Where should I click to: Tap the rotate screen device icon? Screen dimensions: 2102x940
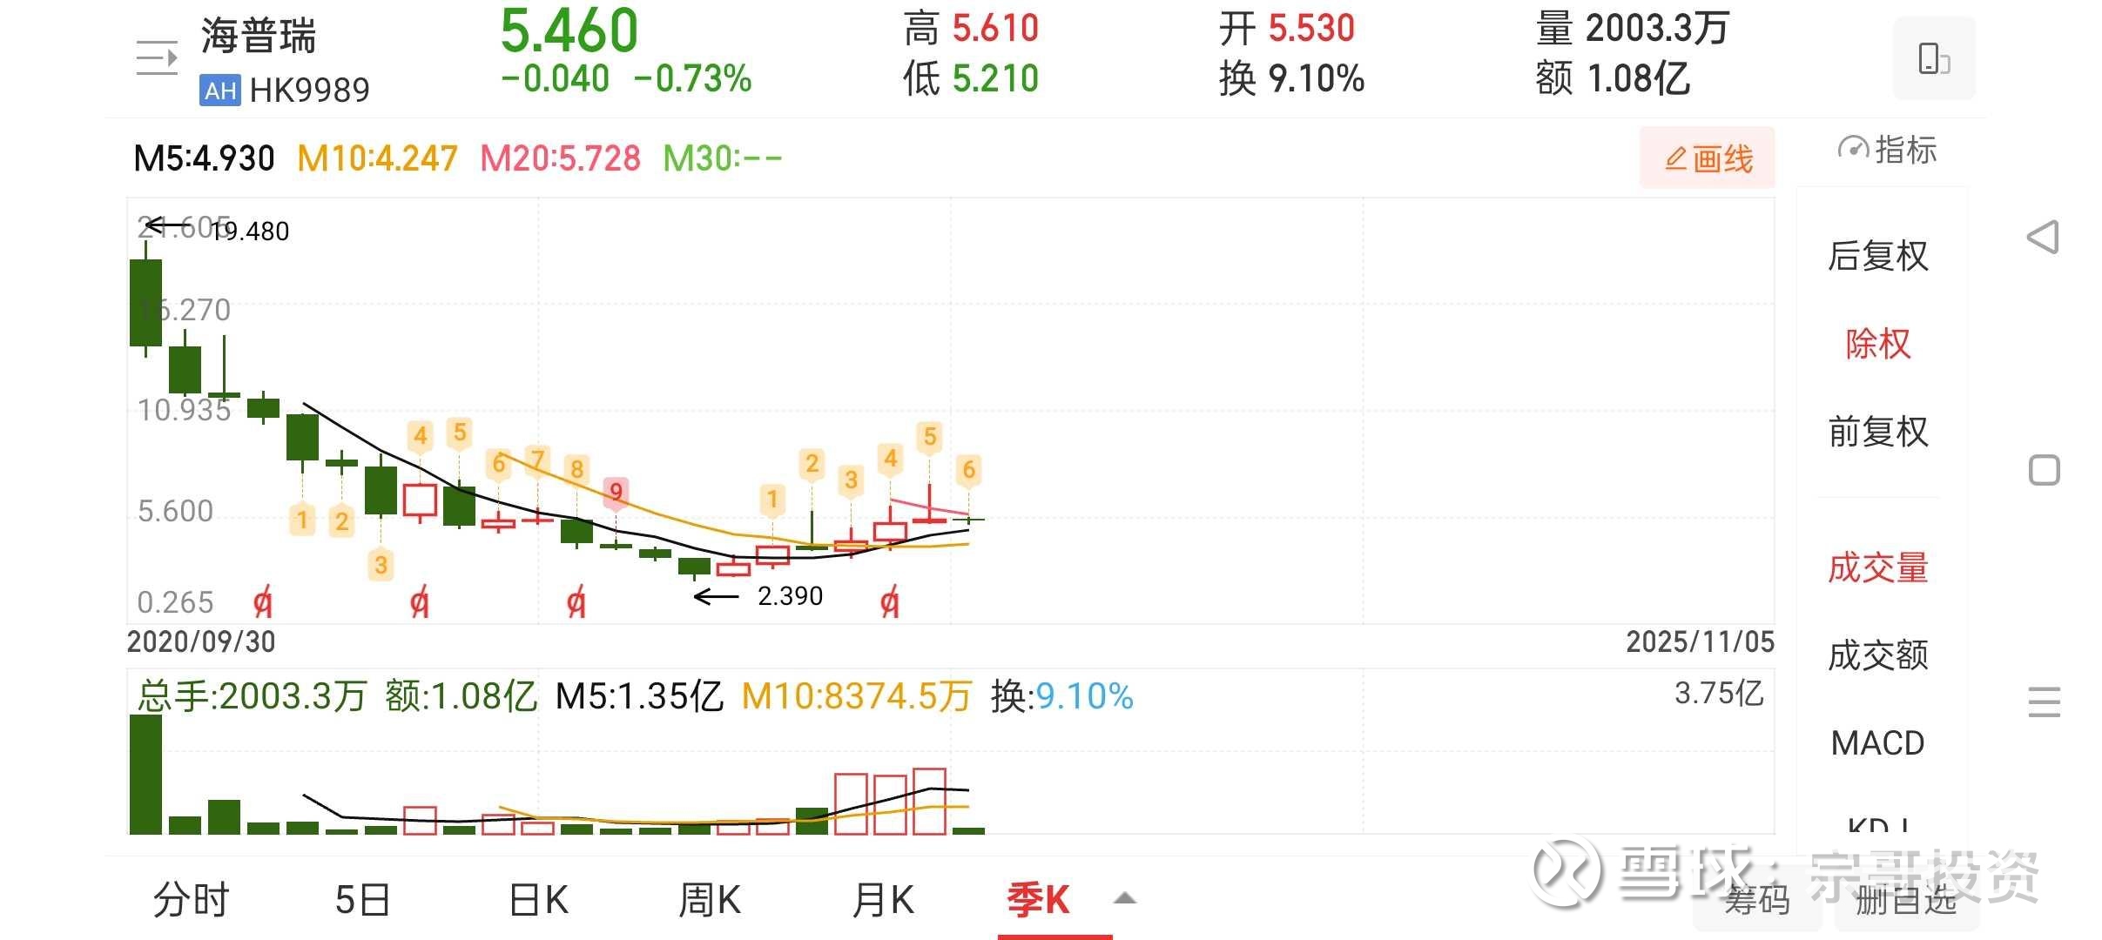coord(1933,58)
